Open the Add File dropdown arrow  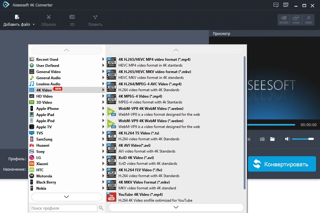tap(34, 25)
